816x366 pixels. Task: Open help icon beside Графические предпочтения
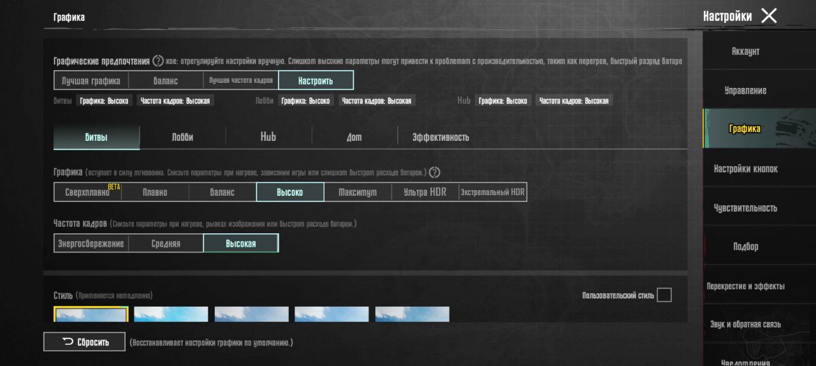point(158,61)
